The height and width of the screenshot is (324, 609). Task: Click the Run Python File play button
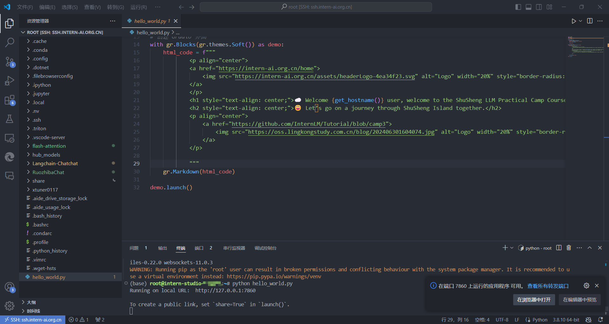573,21
